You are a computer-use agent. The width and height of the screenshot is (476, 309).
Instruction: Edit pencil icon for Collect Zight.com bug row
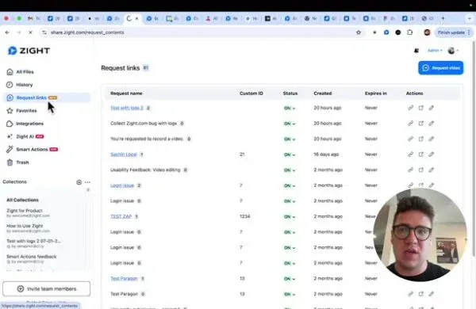click(431, 123)
